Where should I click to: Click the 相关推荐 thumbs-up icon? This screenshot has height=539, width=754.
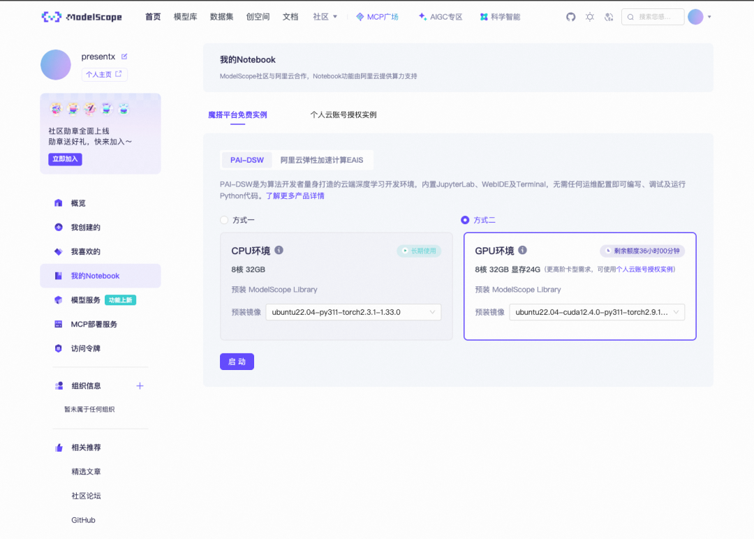[59, 447]
